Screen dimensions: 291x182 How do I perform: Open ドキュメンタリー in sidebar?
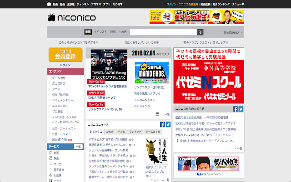(x=63, y=100)
